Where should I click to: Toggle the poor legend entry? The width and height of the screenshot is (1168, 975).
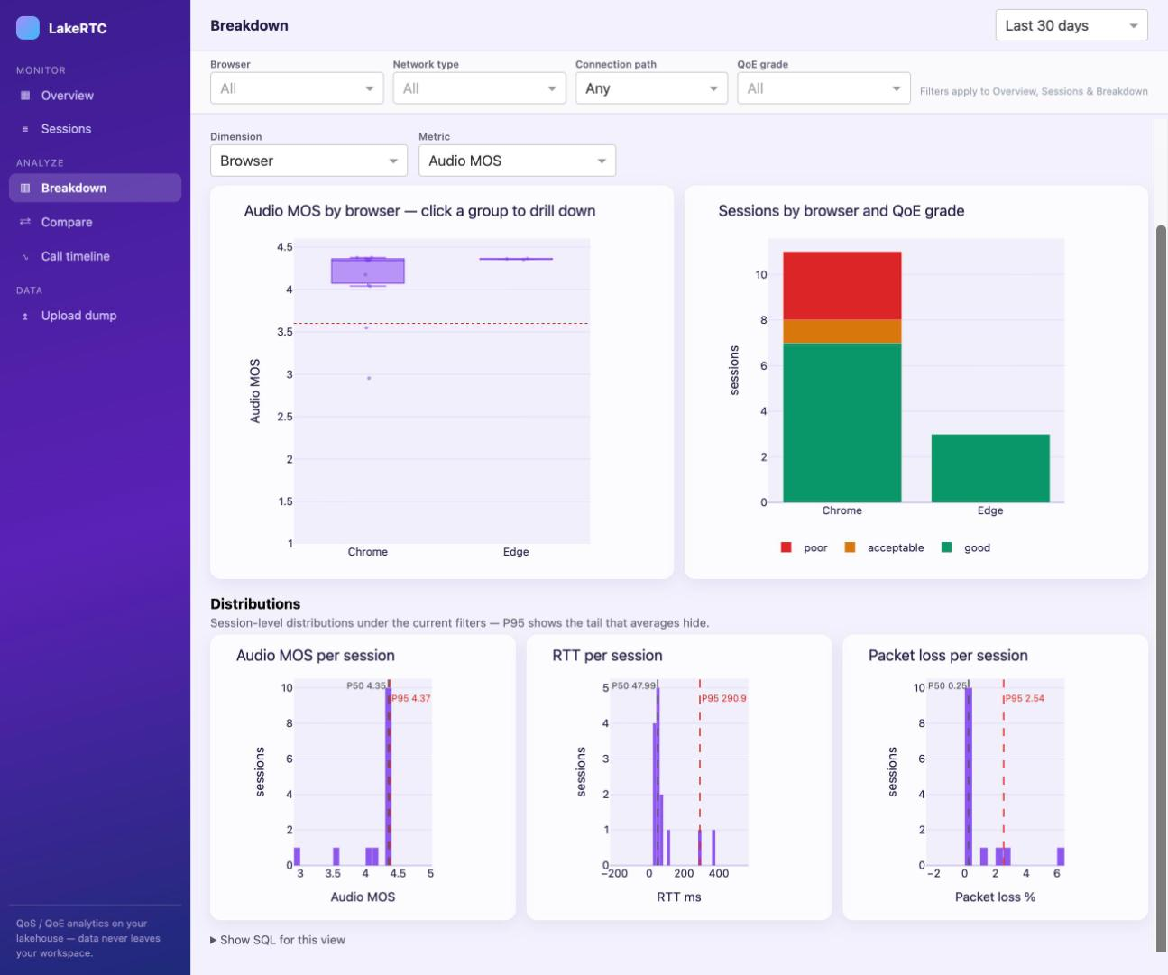point(804,547)
